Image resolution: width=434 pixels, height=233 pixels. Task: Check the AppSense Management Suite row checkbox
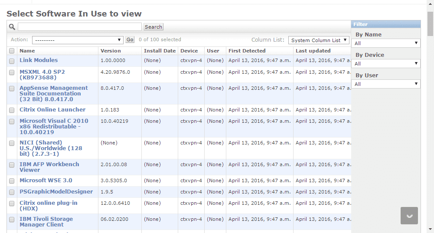(x=12, y=89)
